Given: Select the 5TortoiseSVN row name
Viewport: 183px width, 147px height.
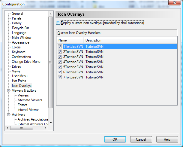Looking at the screenshot, I should [73, 67].
